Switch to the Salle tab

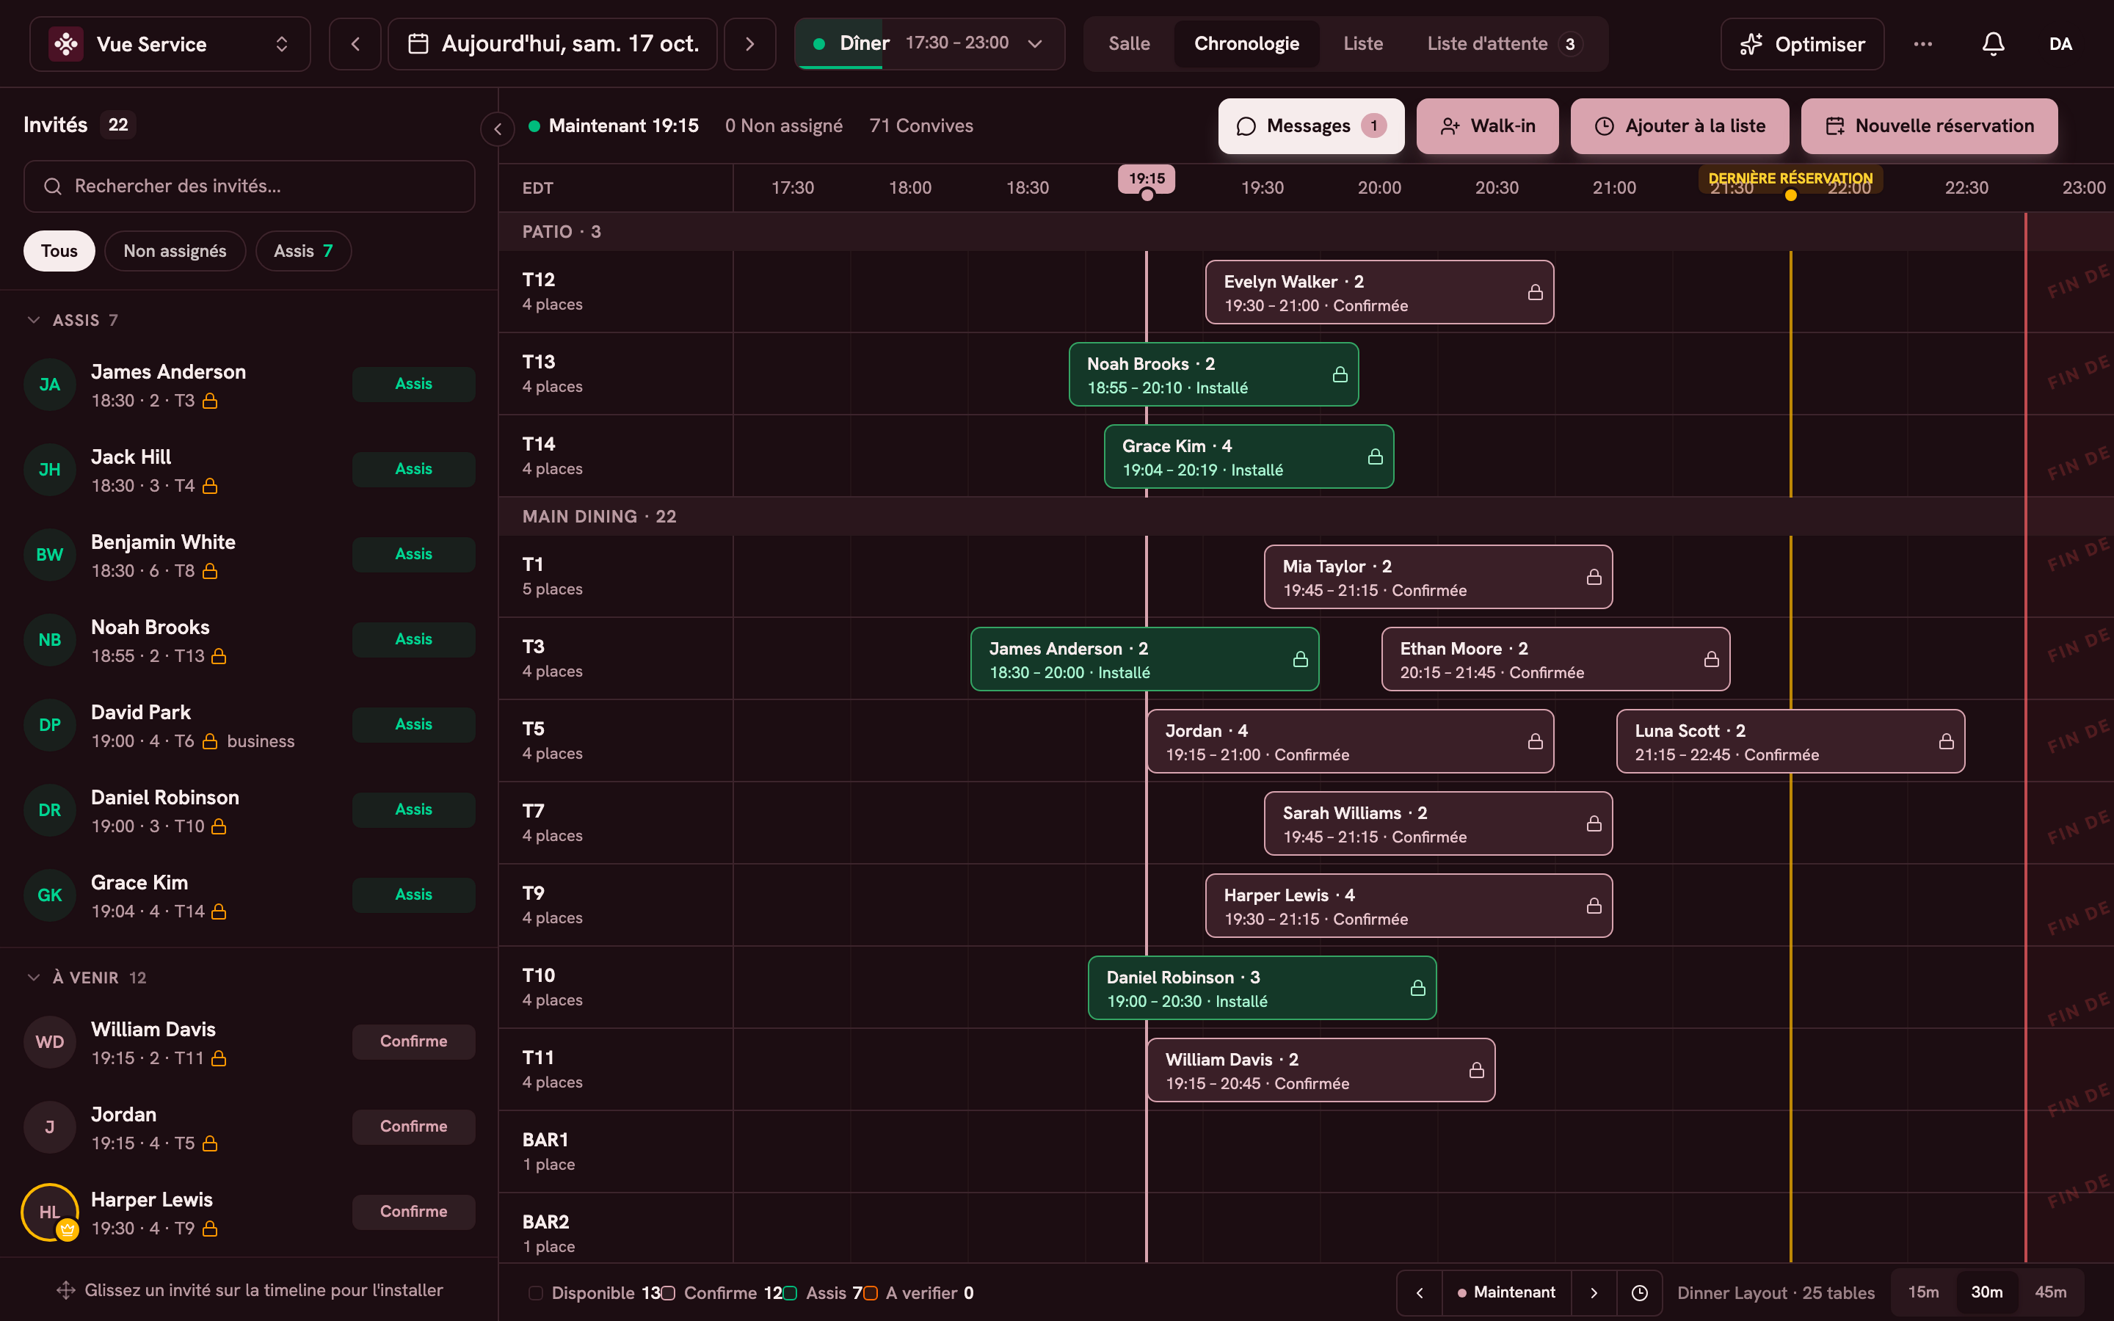(1129, 44)
